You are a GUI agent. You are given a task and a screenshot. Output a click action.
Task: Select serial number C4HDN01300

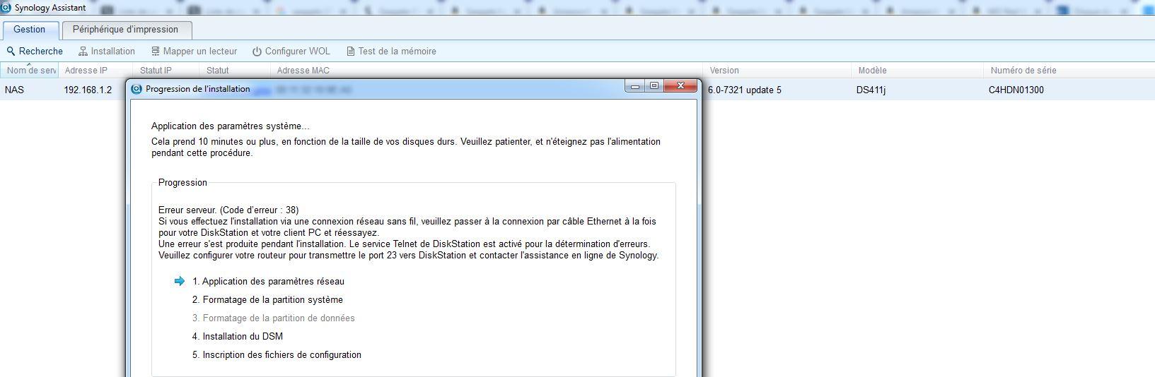click(1016, 90)
